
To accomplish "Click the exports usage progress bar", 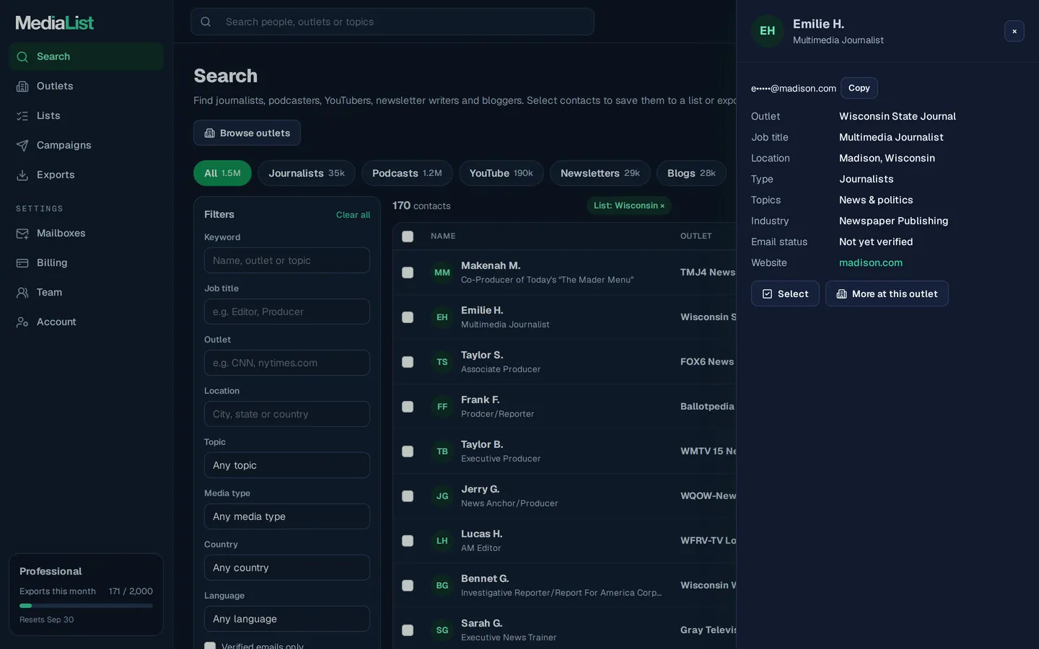I will pyautogui.click(x=86, y=606).
